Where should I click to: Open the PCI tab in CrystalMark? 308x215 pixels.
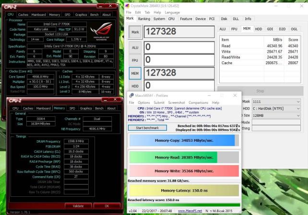coord(212,19)
